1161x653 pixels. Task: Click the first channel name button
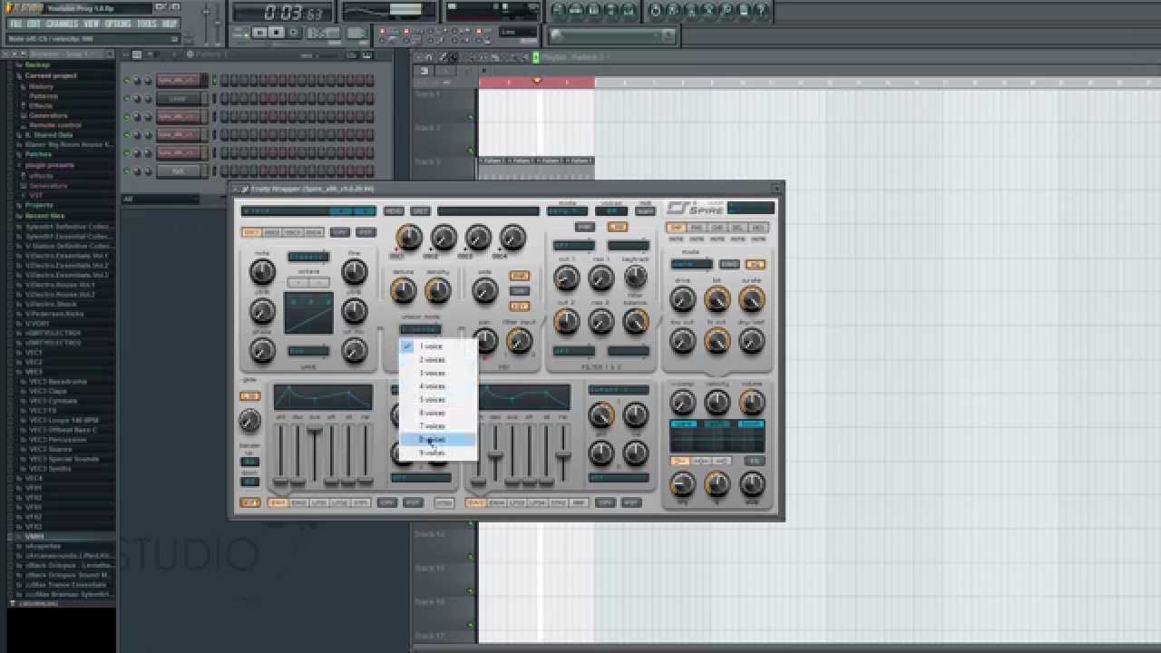point(178,81)
